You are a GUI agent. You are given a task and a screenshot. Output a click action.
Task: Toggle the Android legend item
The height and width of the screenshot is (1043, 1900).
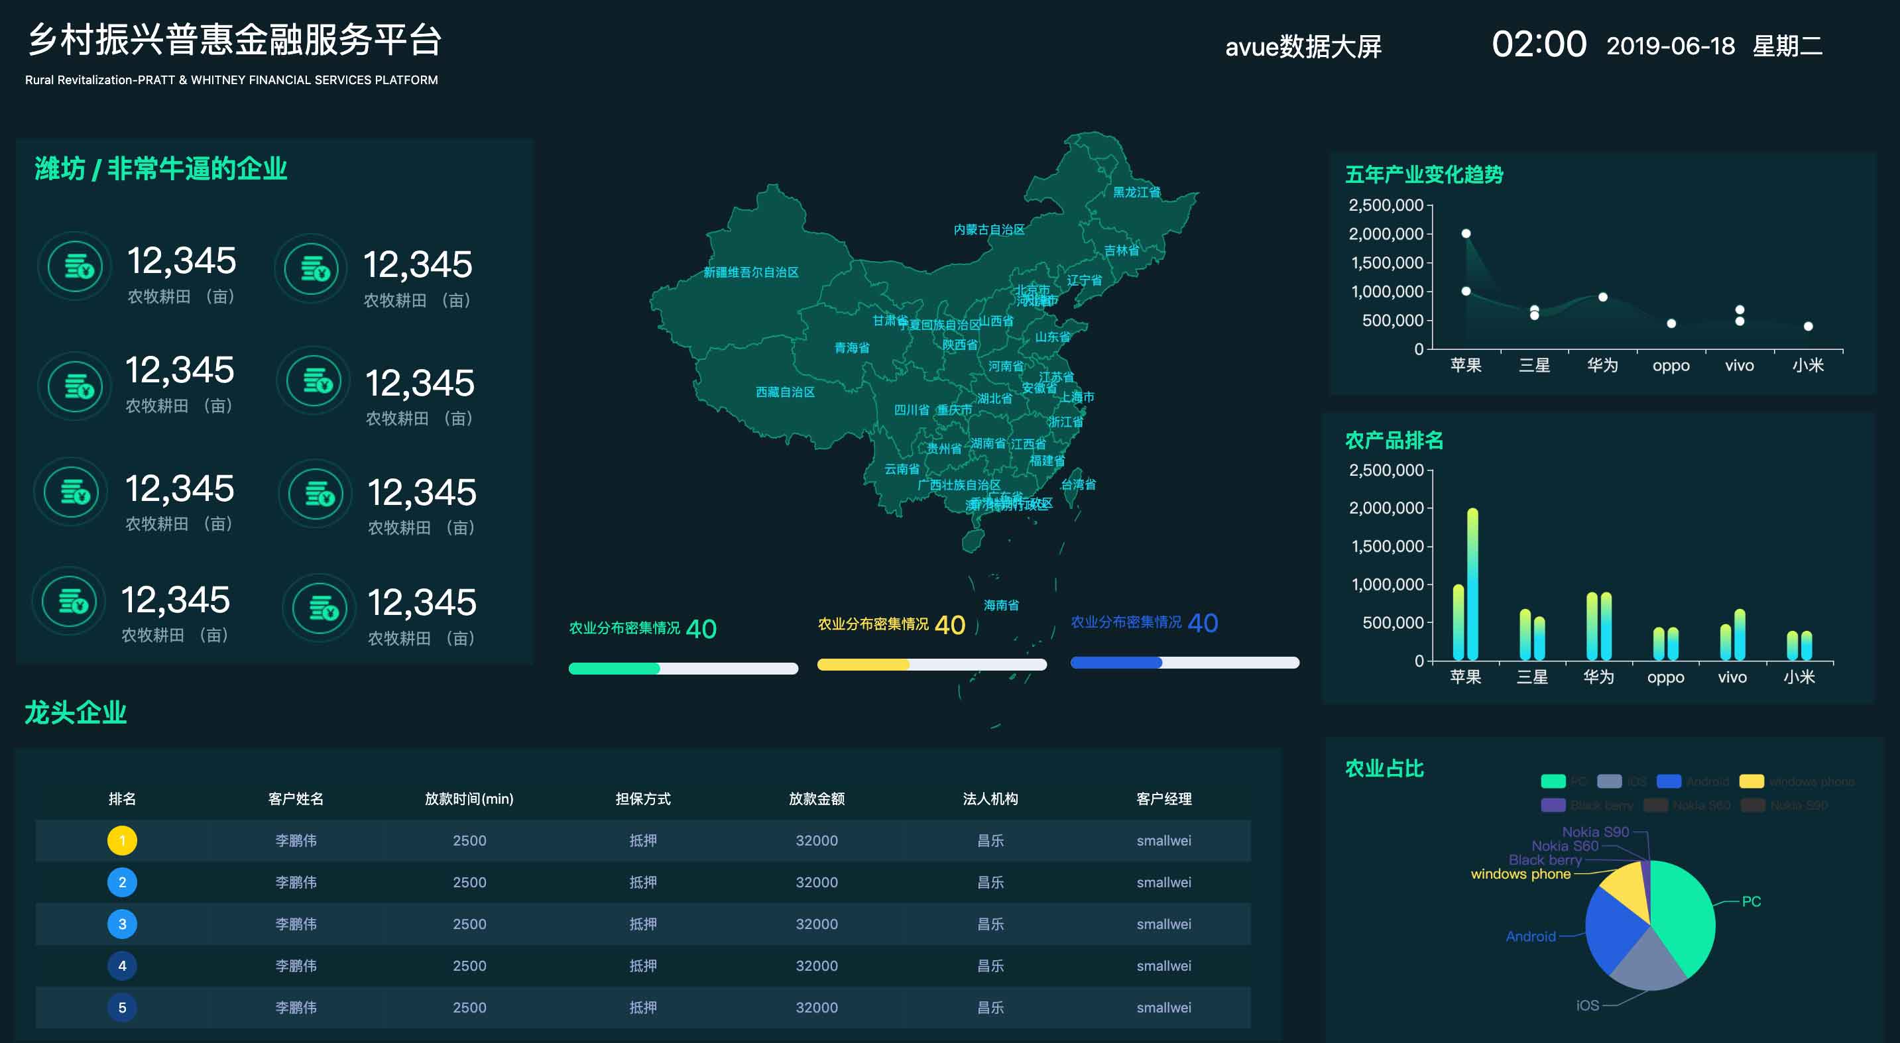pos(1669,781)
